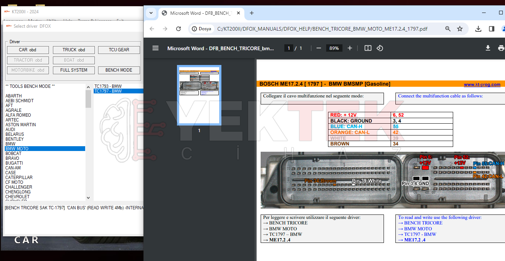This screenshot has height=261, width=505.
Task: Bookmark this page with the star icon
Action: tap(460, 29)
